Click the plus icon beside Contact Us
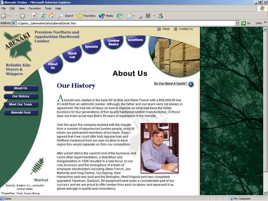 pos(176,29)
